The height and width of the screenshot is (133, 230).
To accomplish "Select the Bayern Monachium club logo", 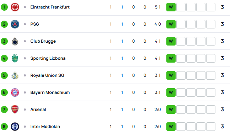I will coord(15,92).
